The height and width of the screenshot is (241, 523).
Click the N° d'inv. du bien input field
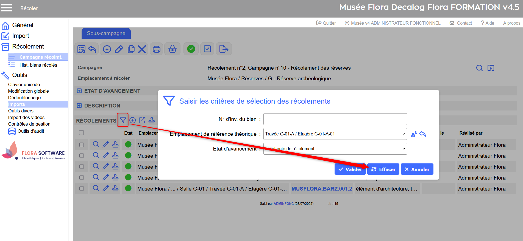pyautogui.click(x=335, y=119)
